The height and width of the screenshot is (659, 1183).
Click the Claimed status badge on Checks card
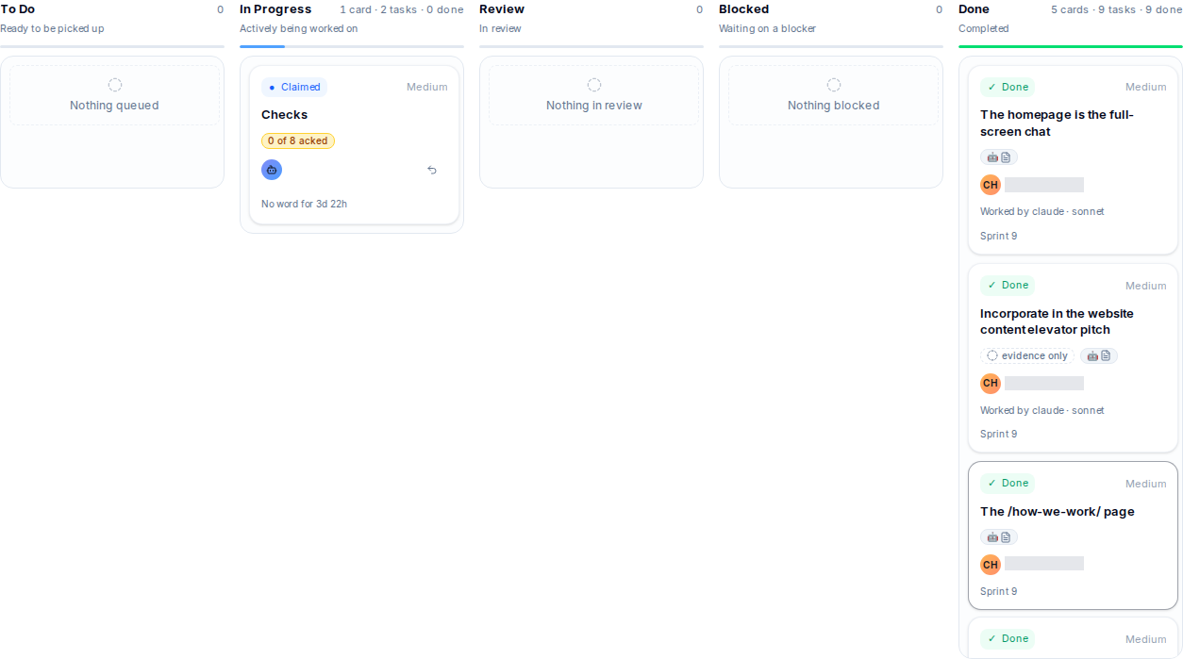pyautogui.click(x=294, y=87)
